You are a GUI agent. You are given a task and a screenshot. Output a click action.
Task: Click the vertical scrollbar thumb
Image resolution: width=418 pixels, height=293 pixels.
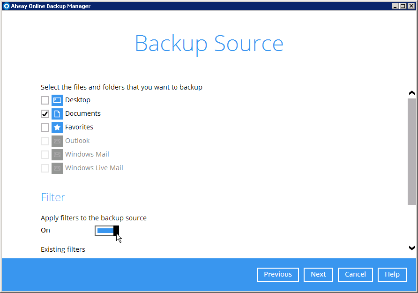pyautogui.click(x=412, y=151)
